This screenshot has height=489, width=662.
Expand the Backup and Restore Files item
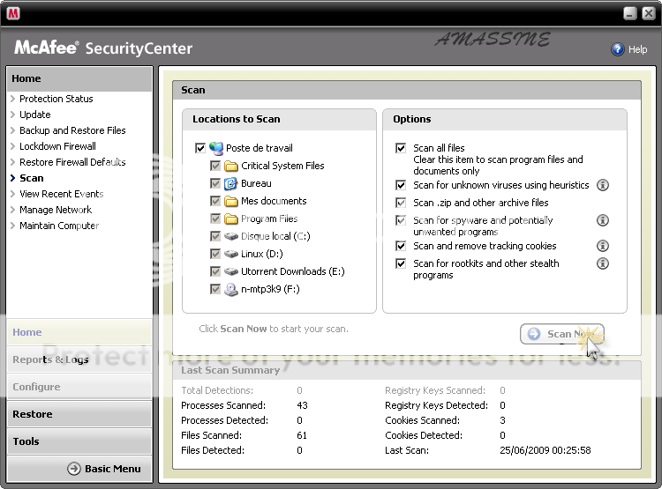tap(72, 130)
